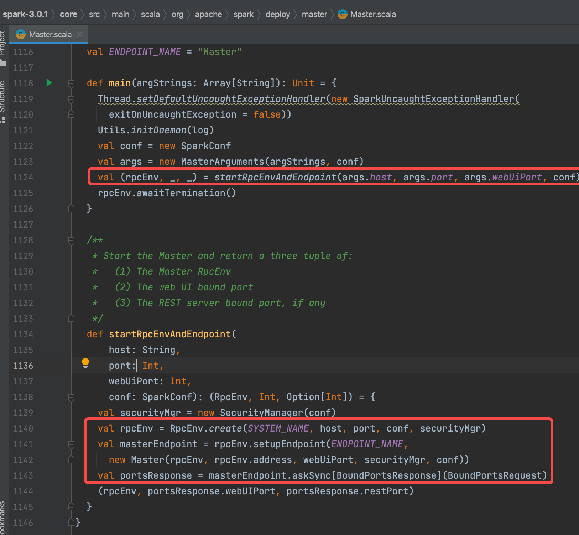The image size is (579, 535).
Task: Click fold end marker at line 1145
Action: click(x=71, y=507)
